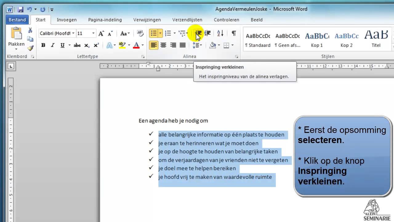Toggle show paragraph marks (¶)

coord(234,33)
